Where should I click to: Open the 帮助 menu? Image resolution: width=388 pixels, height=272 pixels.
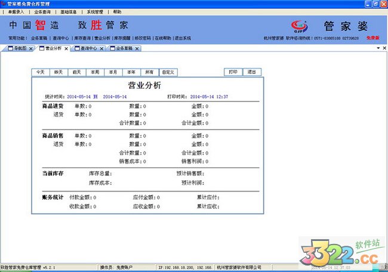(117, 12)
